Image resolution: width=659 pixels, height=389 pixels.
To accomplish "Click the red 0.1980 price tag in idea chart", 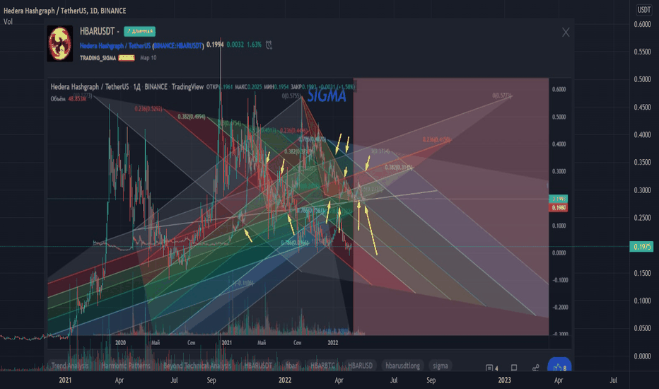I will coord(558,207).
